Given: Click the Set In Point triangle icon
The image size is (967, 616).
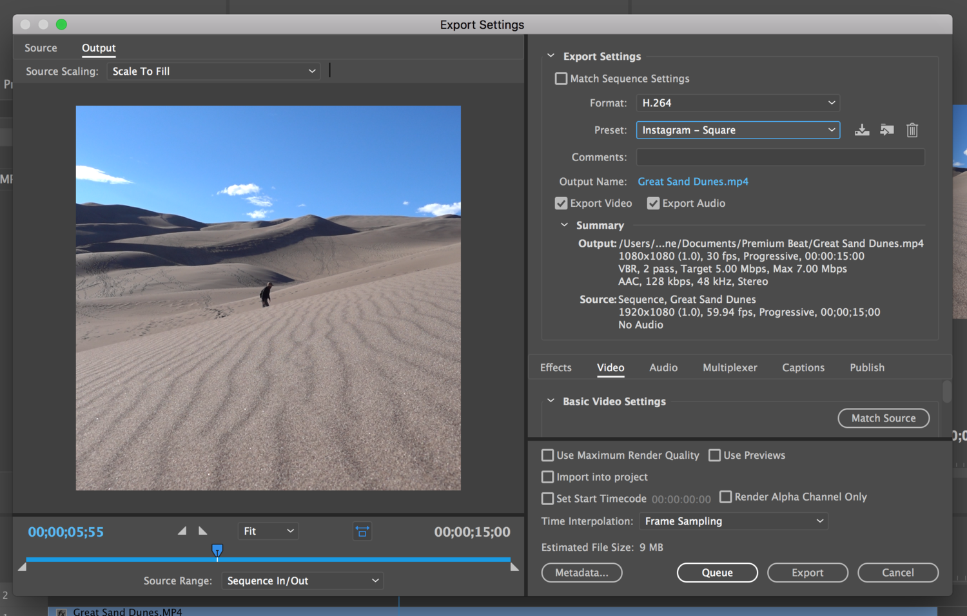Looking at the screenshot, I should 182,531.
